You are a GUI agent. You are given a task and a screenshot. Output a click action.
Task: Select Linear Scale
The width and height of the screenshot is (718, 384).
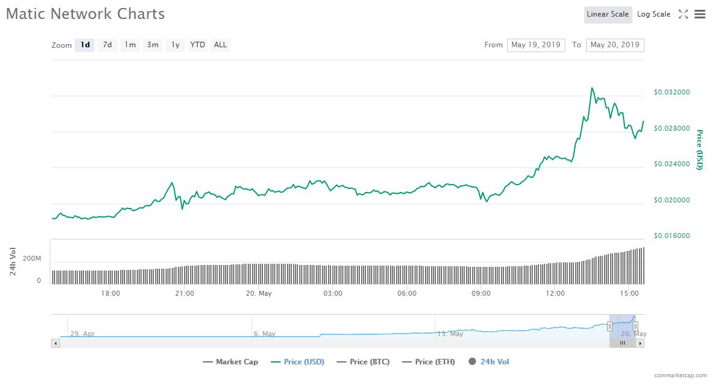608,15
